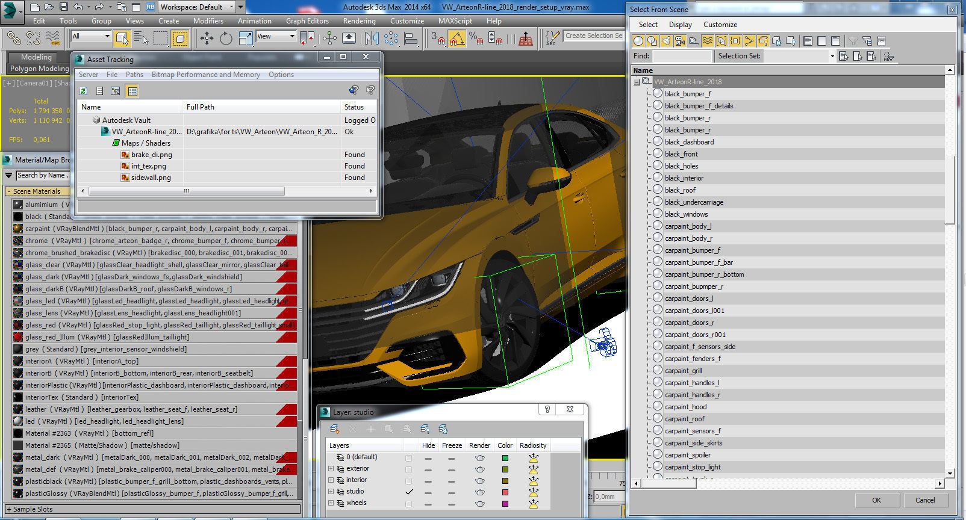966x520 pixels.
Task: Open Bitmap Performance and Memory menu
Action: click(205, 75)
